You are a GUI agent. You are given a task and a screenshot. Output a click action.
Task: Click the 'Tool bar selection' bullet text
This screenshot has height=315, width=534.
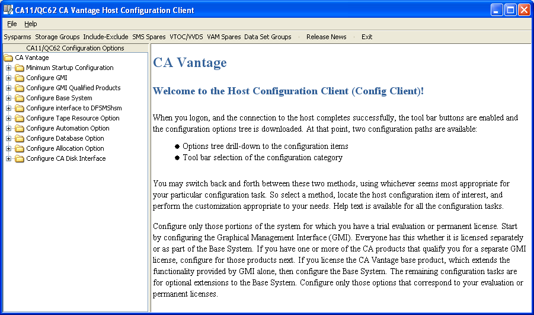click(263, 158)
